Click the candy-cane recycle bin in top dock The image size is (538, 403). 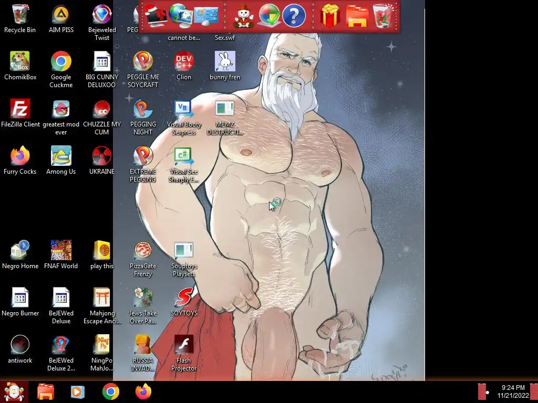383,16
